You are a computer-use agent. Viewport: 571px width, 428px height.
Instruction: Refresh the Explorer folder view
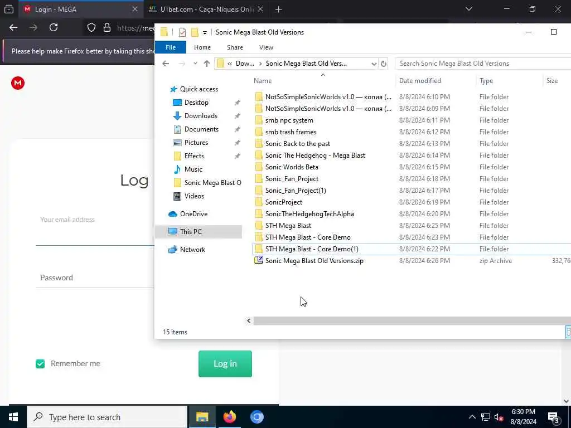tap(384, 64)
